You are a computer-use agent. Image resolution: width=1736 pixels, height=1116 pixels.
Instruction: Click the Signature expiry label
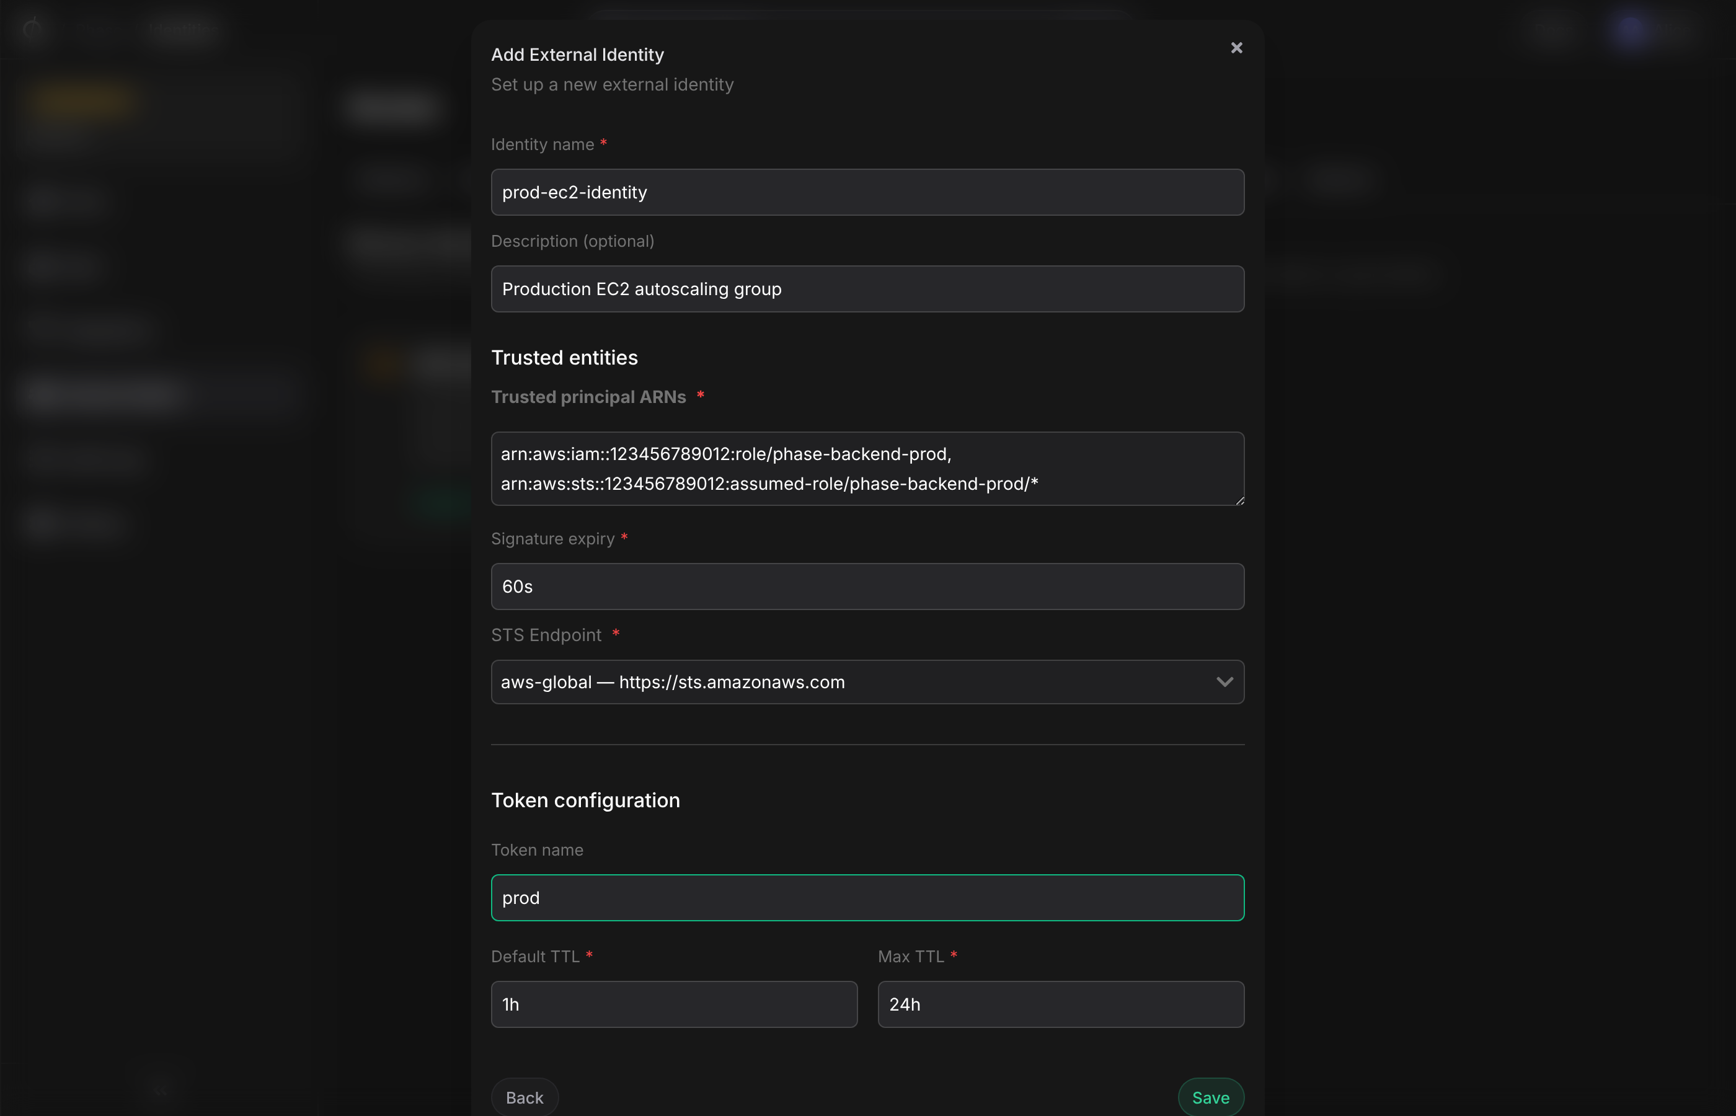click(552, 539)
